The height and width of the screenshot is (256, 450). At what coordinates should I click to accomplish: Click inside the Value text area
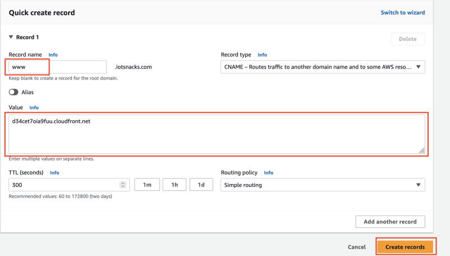pos(217,134)
